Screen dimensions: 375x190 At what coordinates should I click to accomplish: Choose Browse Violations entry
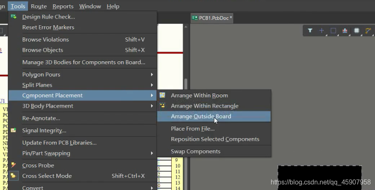(83, 39)
